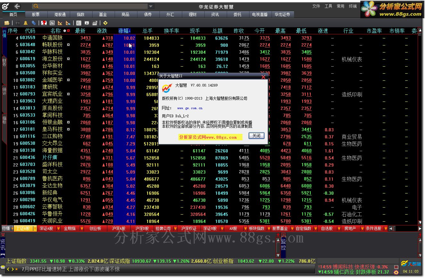Click the table scrollbar up arrow
Viewport: 425px width, 278px height.
point(420,31)
